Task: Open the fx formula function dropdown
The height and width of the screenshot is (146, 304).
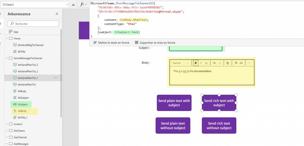Action: point(83,5)
